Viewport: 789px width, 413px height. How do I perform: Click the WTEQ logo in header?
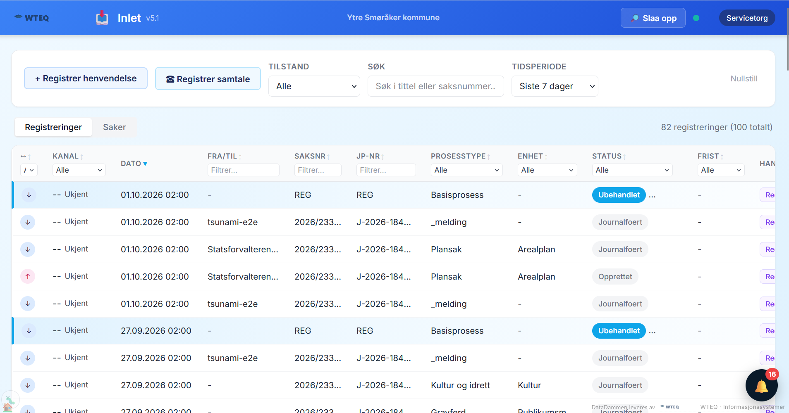coord(32,18)
